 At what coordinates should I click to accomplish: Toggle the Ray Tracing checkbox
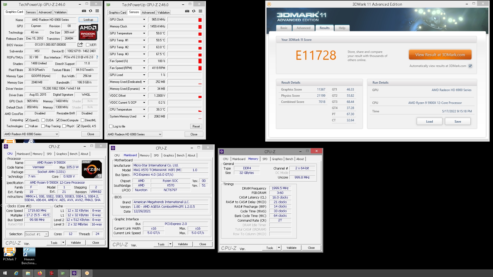(x=43, y=126)
